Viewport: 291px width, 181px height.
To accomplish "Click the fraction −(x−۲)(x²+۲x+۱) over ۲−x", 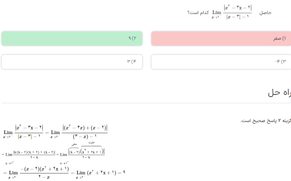I will click(44, 173).
